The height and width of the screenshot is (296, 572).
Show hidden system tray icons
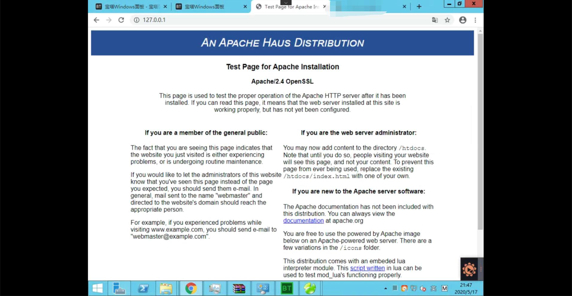tap(385, 288)
